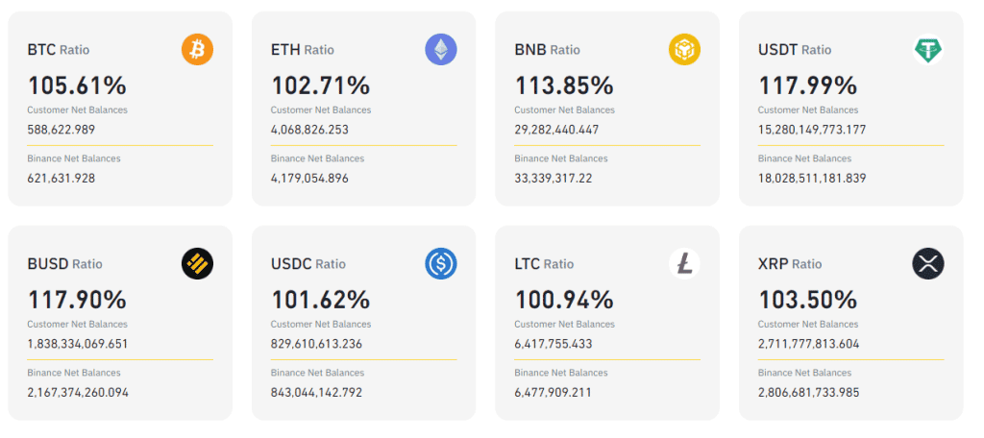
Task: Select the XRP Ratio heading
Action: click(790, 264)
